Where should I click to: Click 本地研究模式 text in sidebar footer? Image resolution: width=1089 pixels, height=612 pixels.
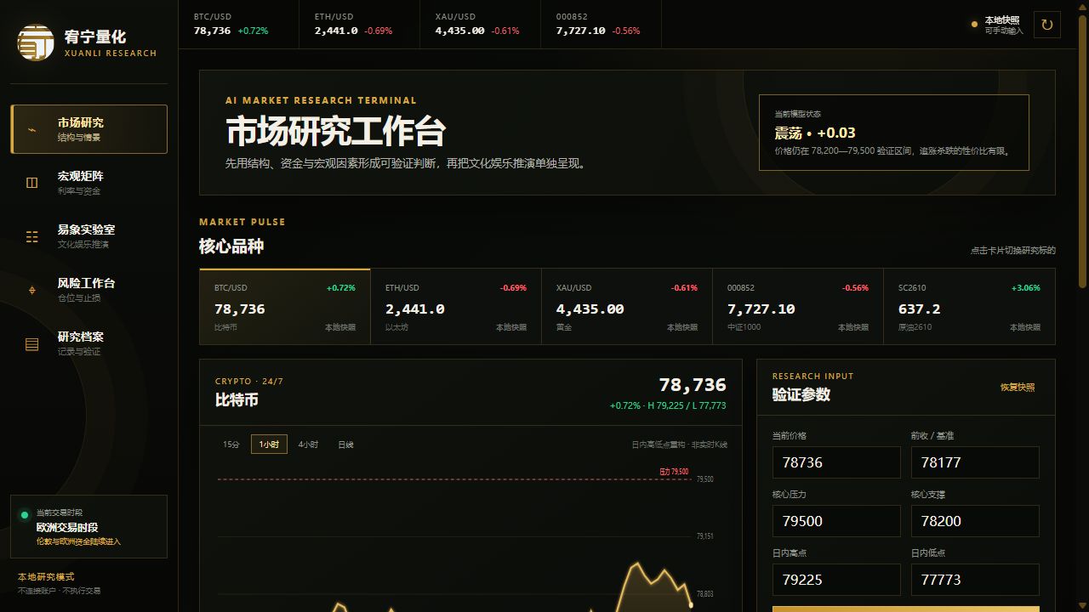coord(46,577)
